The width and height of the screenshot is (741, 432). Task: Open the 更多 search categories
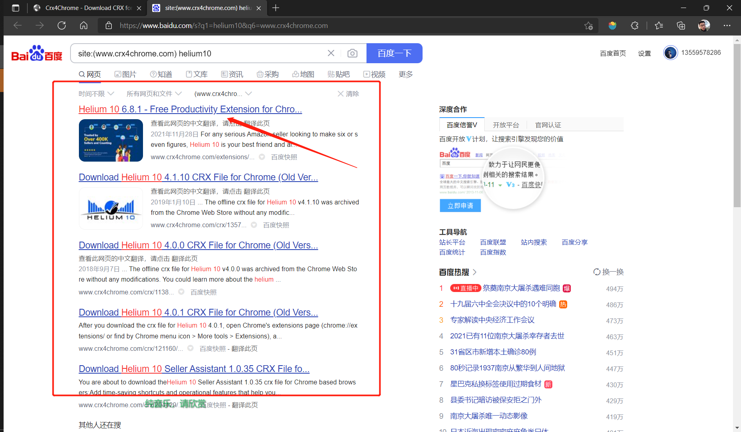(406, 74)
